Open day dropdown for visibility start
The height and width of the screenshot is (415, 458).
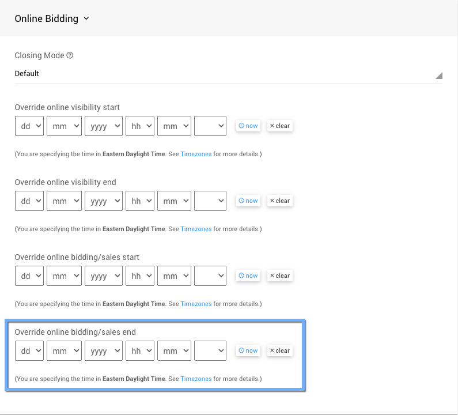coord(29,126)
